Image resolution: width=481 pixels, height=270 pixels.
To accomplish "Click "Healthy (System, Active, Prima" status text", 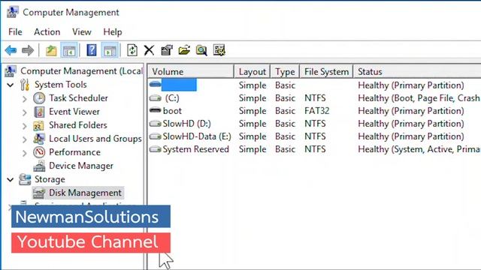I will [x=419, y=149].
